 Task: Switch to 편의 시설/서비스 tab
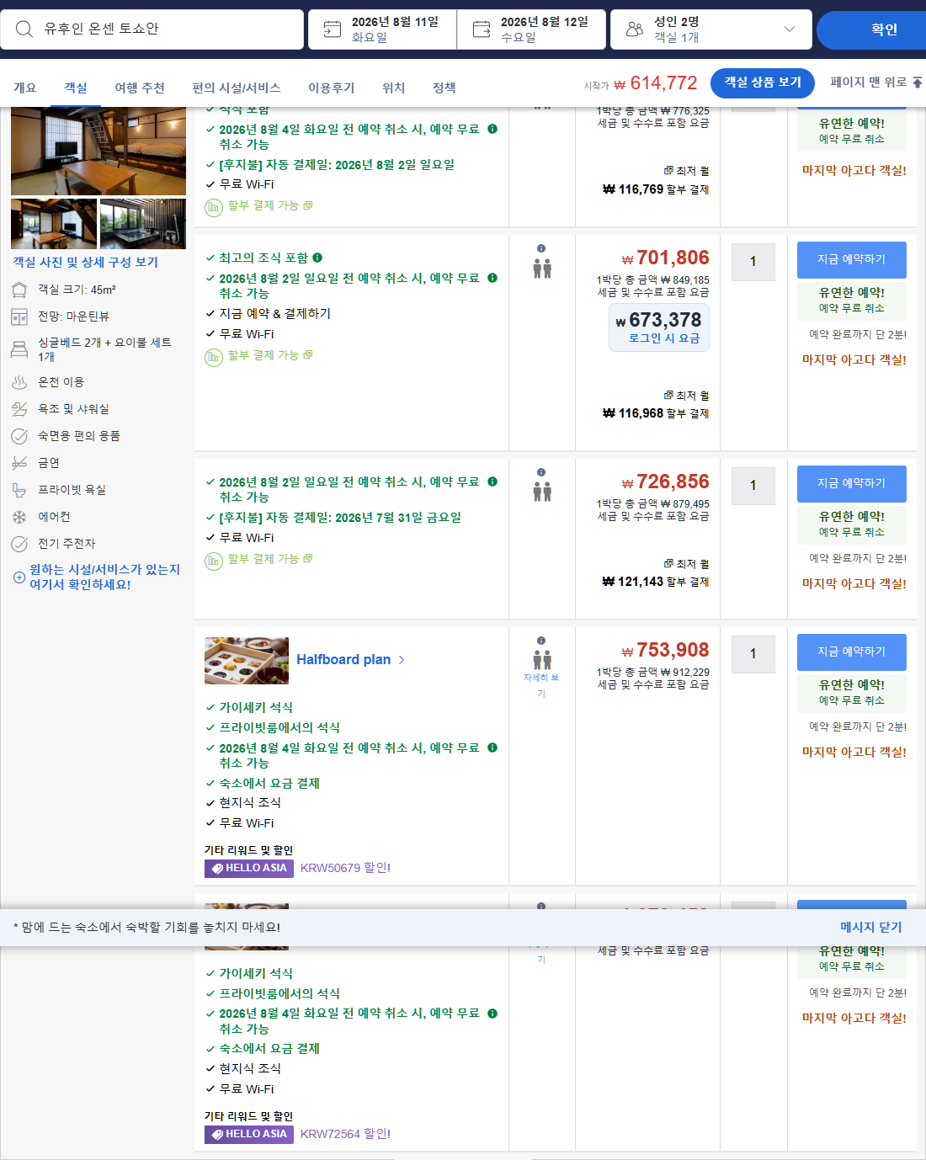pos(237,88)
